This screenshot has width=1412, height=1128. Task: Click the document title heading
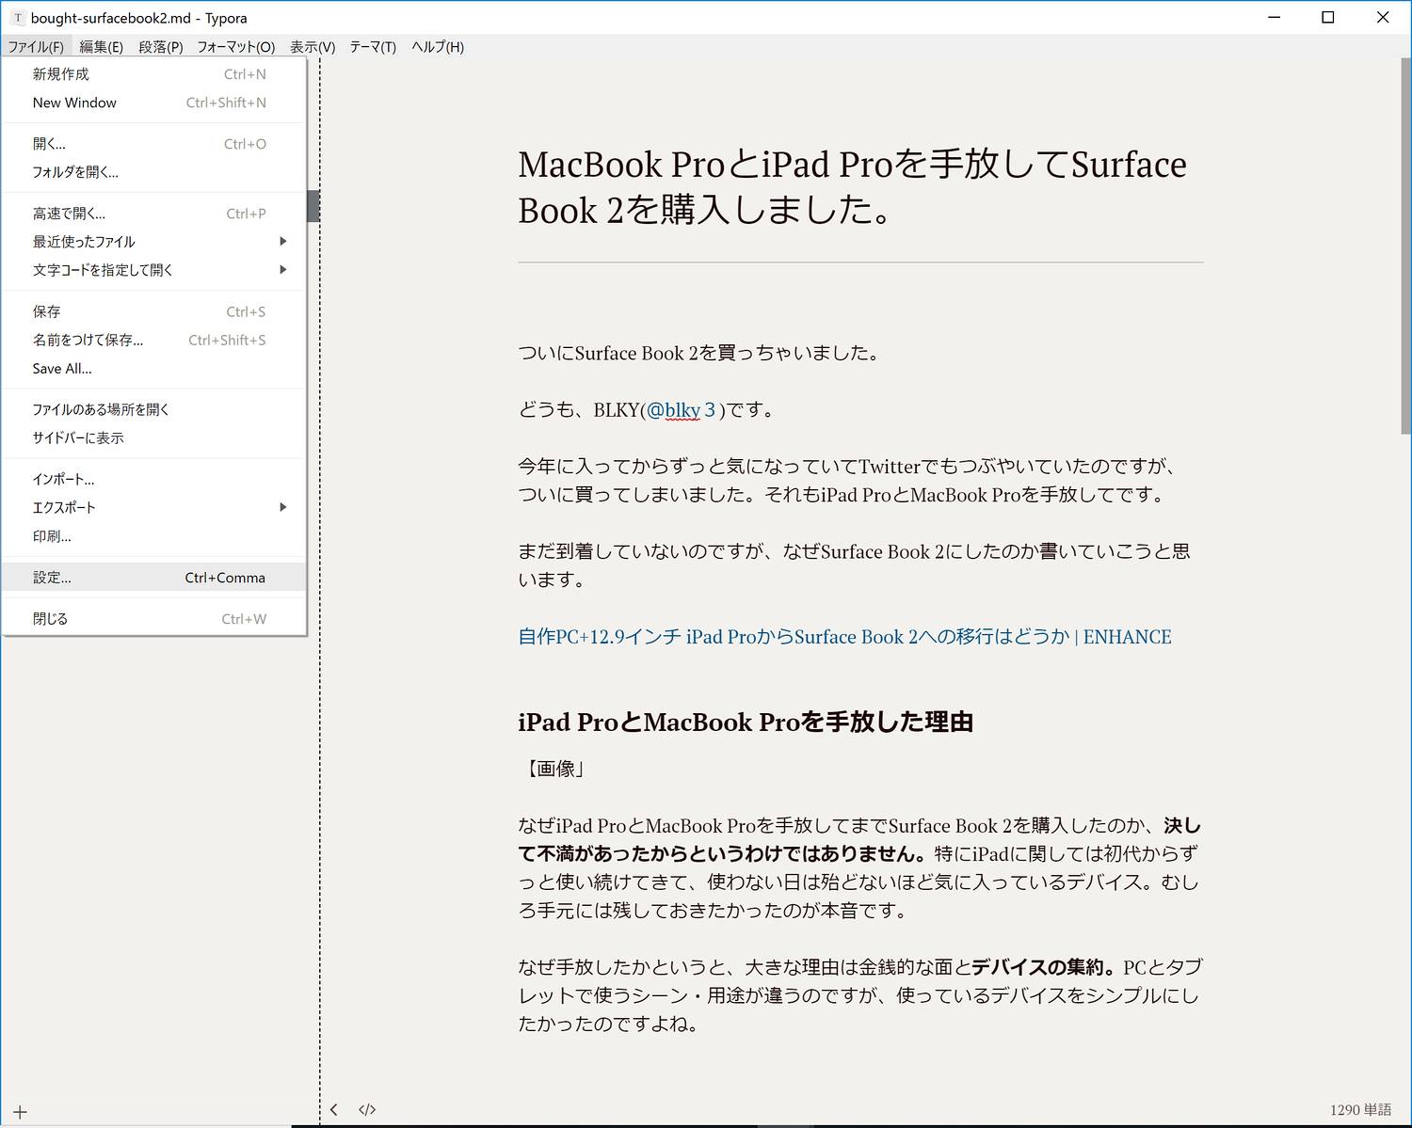852,187
